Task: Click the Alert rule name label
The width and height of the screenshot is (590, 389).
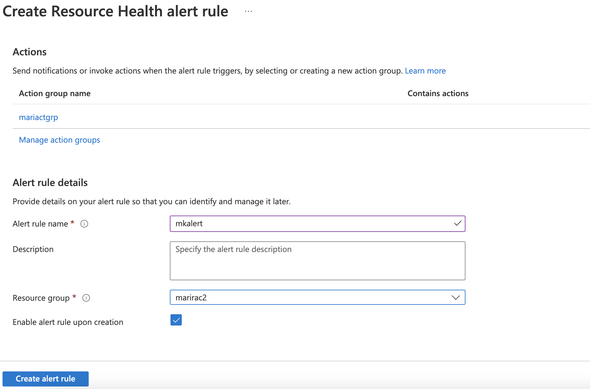Action: 40,224
